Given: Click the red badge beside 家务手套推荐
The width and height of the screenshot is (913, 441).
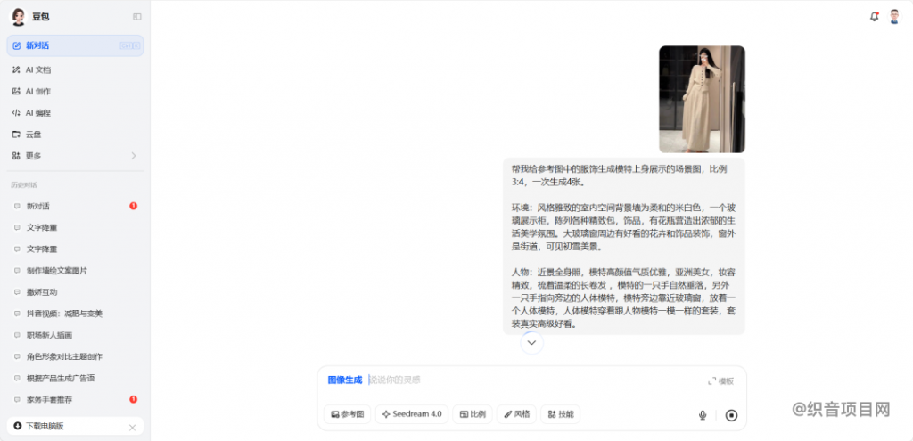Looking at the screenshot, I should tap(134, 400).
